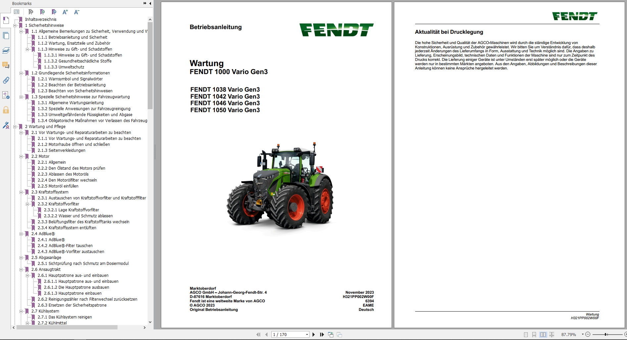Collapse the '2 Wartung und Pflege' node
627x340 pixels.
point(15,127)
